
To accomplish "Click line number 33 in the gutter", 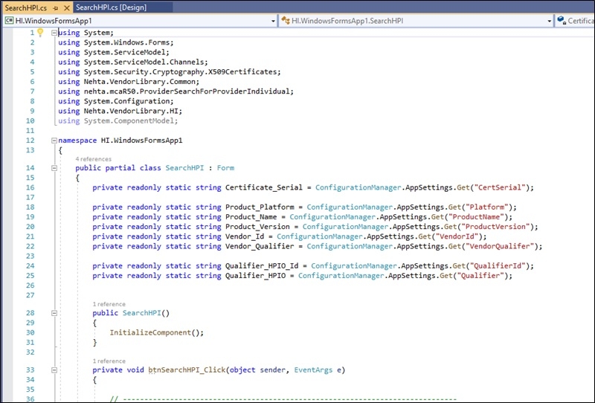I will coord(30,370).
